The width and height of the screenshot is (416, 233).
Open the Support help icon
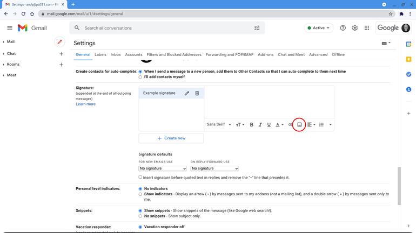click(343, 28)
